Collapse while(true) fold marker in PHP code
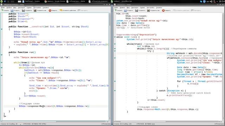The image size is (225, 126). [2, 63]
